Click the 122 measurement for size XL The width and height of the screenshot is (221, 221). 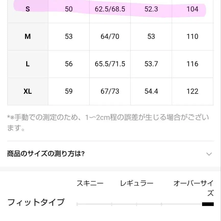pos(192,91)
